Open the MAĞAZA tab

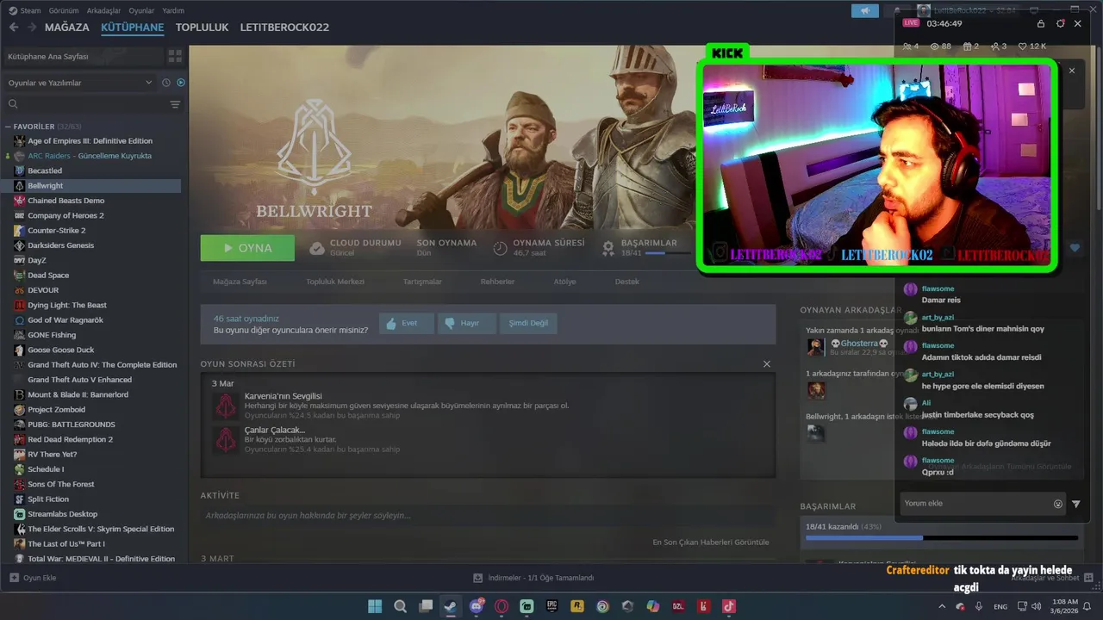(67, 28)
